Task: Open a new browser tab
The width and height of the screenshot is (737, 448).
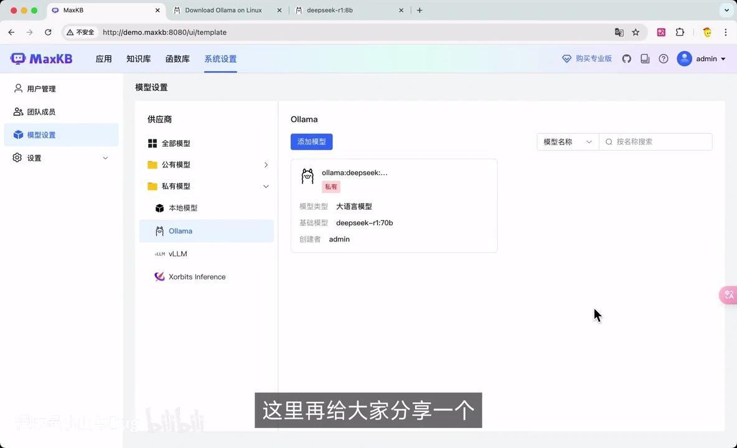Action: [420, 10]
